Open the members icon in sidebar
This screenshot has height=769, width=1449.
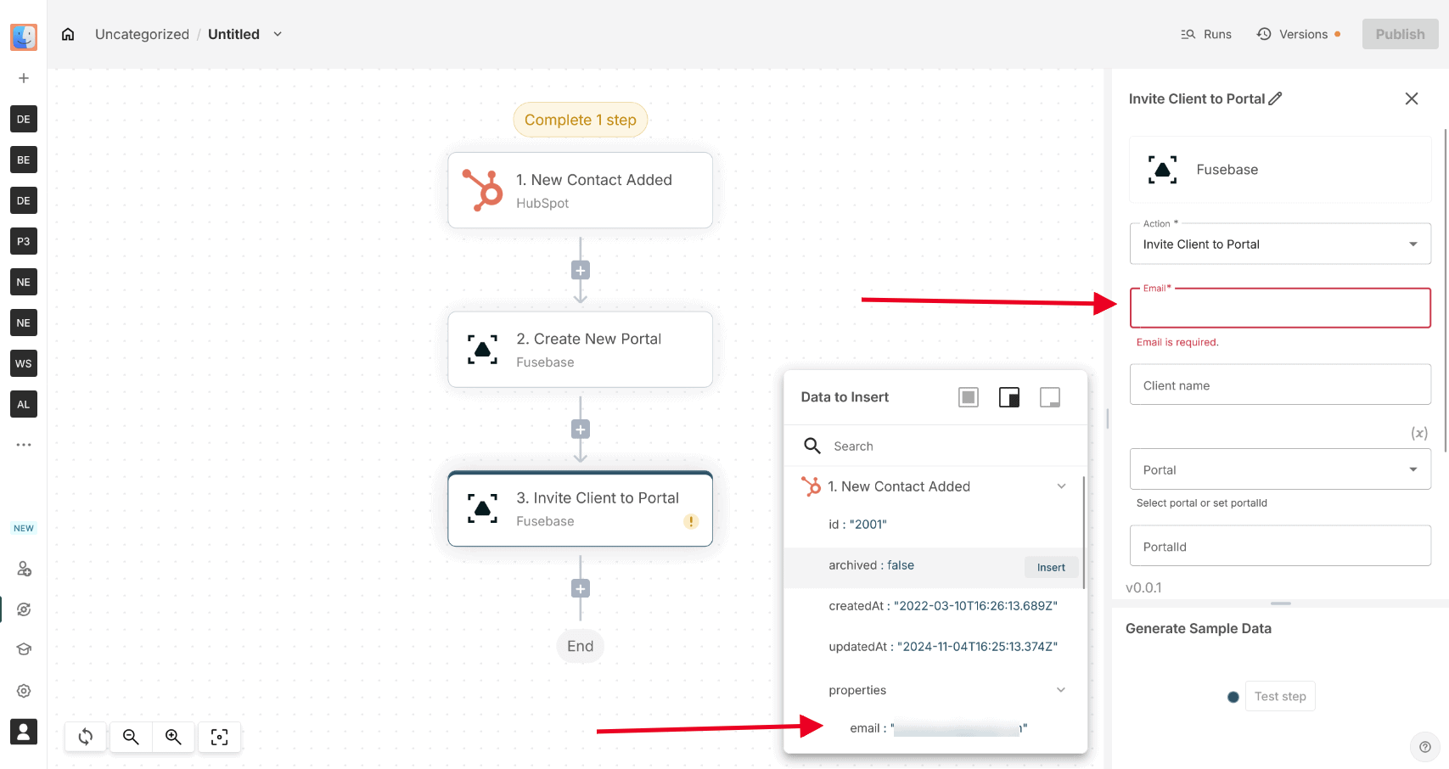(24, 569)
